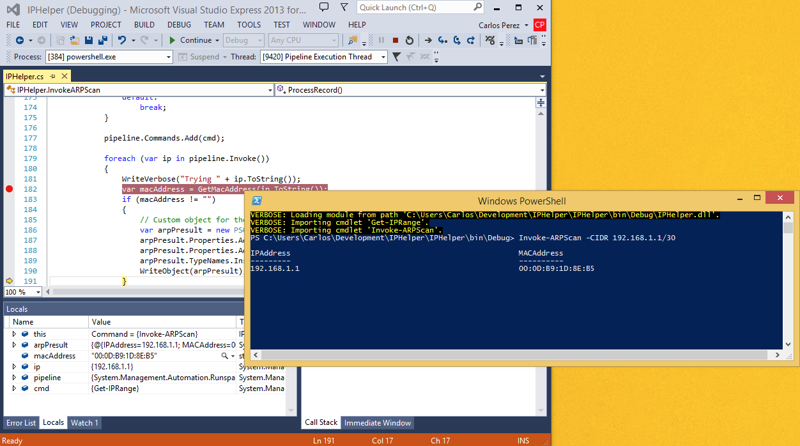
Task: Open the ProcessRecord() member dropdown
Action: [x=410, y=90]
